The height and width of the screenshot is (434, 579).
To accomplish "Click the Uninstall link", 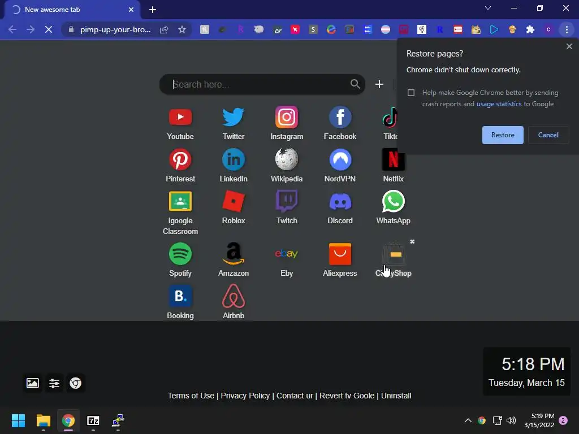I will pos(396,396).
